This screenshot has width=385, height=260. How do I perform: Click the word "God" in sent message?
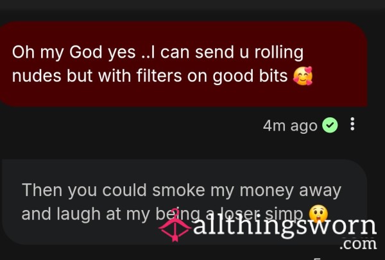point(85,53)
